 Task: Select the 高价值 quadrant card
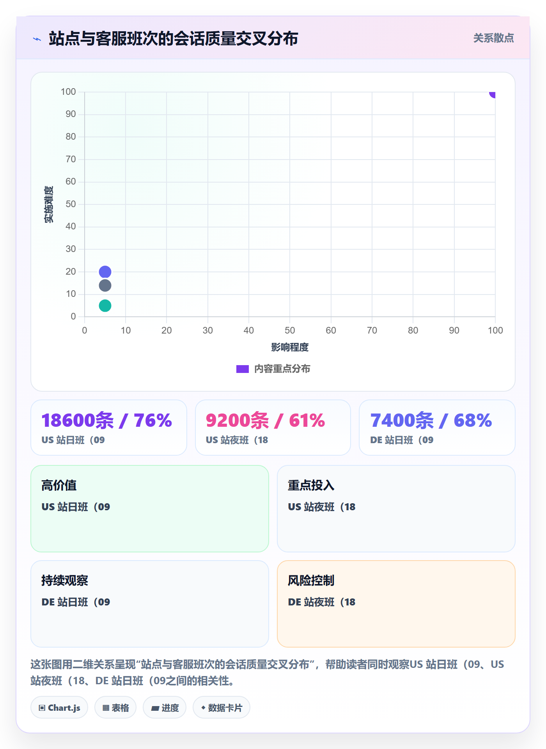click(x=150, y=508)
